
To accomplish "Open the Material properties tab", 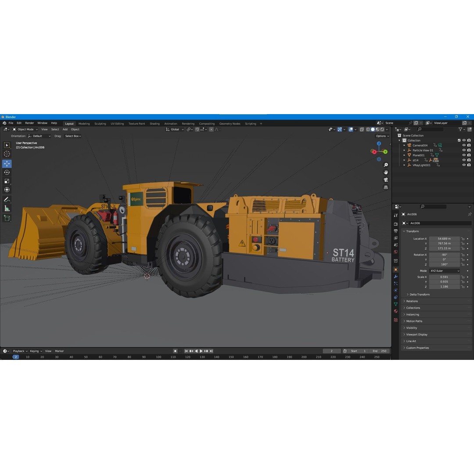I will pyautogui.click(x=396, y=311).
